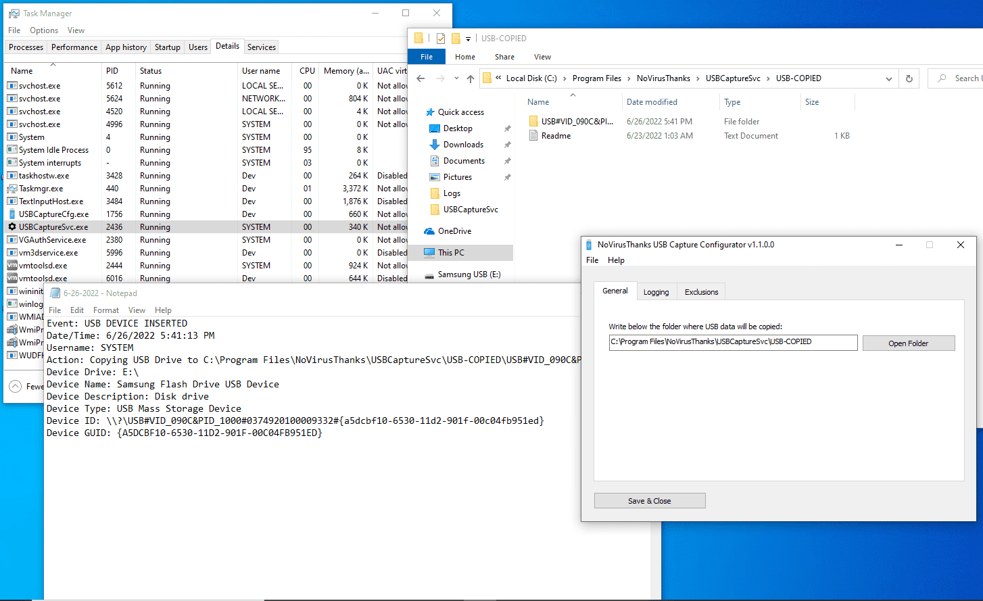Click NoVirusThanks breadcrumb in address bar
Screen dimensions: 983x601
click(663, 78)
